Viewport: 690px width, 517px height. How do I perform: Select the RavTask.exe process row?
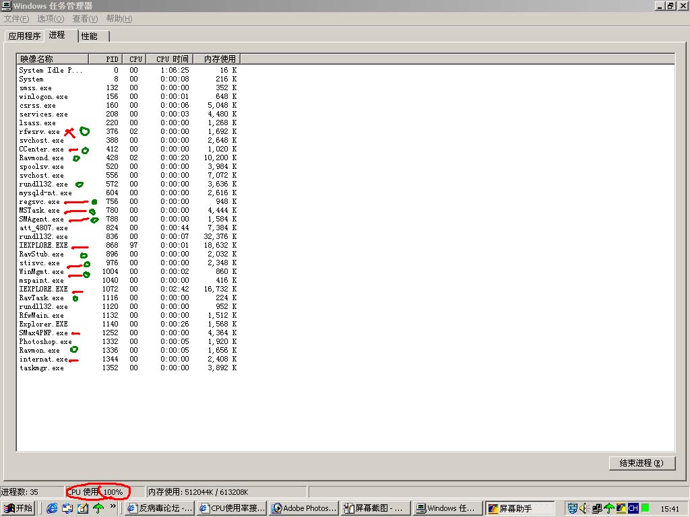pyautogui.click(x=128, y=298)
